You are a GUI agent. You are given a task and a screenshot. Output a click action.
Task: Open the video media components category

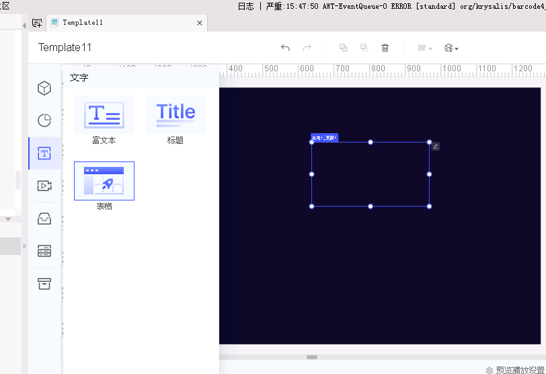(44, 186)
